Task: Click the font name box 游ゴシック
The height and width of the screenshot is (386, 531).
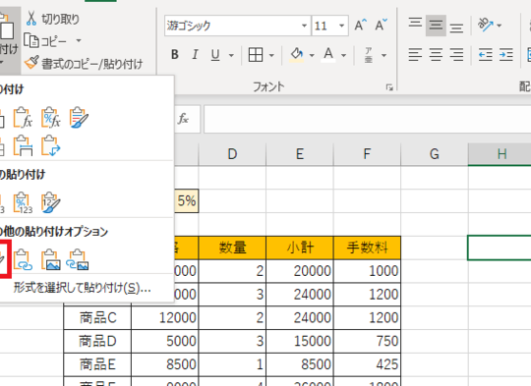Action: click(x=232, y=26)
